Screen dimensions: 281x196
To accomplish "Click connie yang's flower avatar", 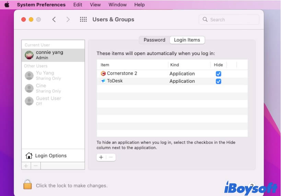I will click(x=29, y=55).
